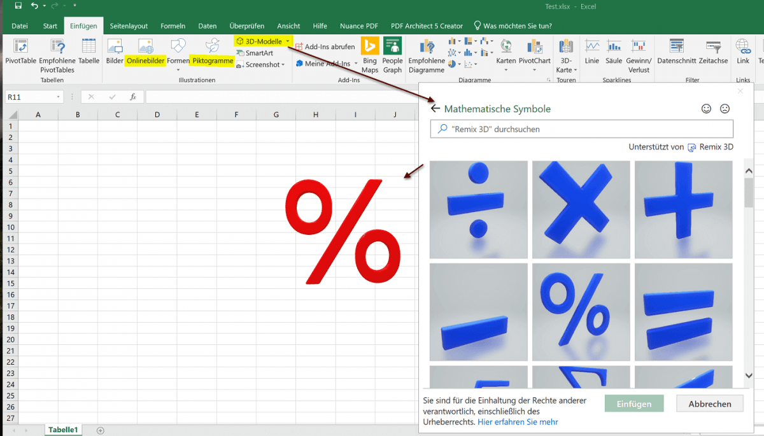This screenshot has width=764, height=436.
Task: Open the 'Hier erfahren Sie mehr' link
Action: coord(520,421)
